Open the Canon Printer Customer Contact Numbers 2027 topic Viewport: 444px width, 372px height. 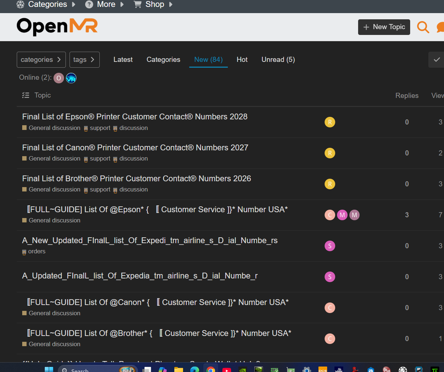(x=135, y=148)
